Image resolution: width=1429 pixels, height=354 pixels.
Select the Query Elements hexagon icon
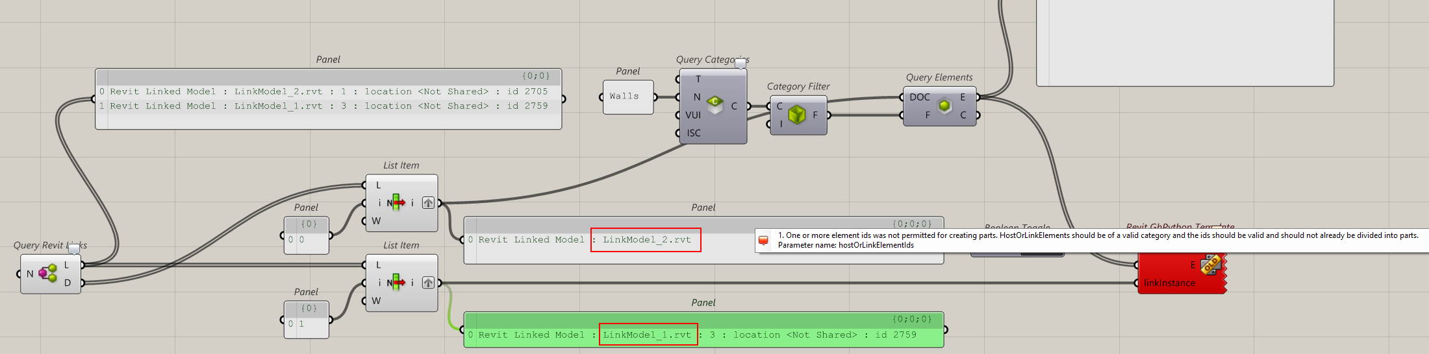[x=944, y=105]
